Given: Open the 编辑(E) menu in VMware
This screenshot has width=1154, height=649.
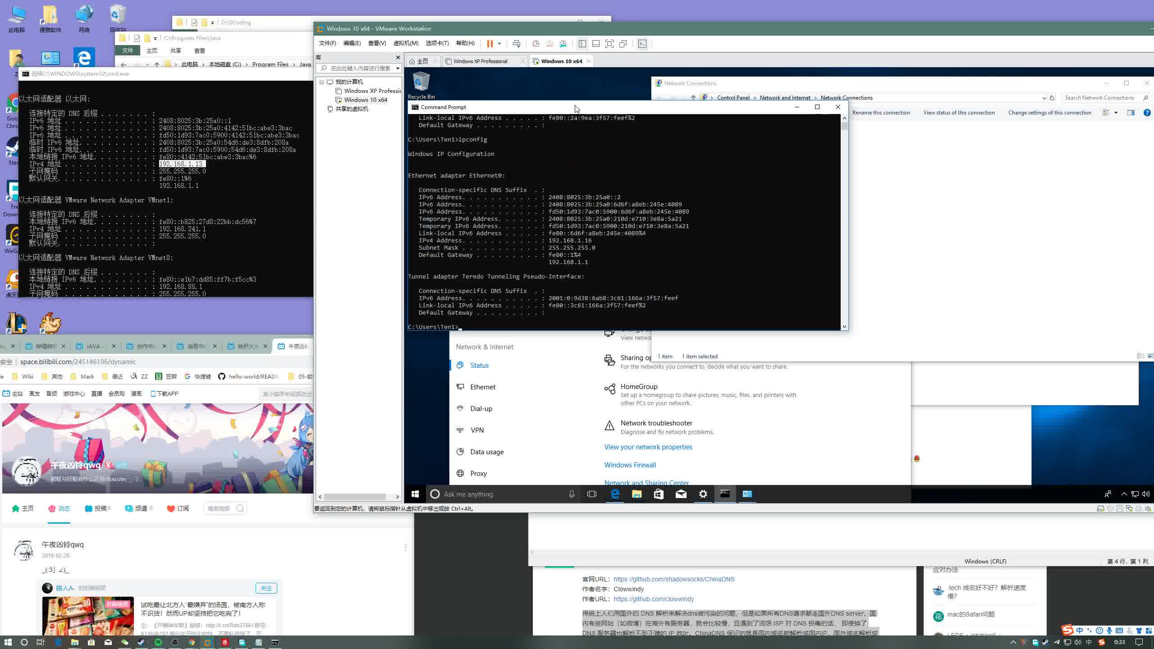Looking at the screenshot, I should (352, 43).
